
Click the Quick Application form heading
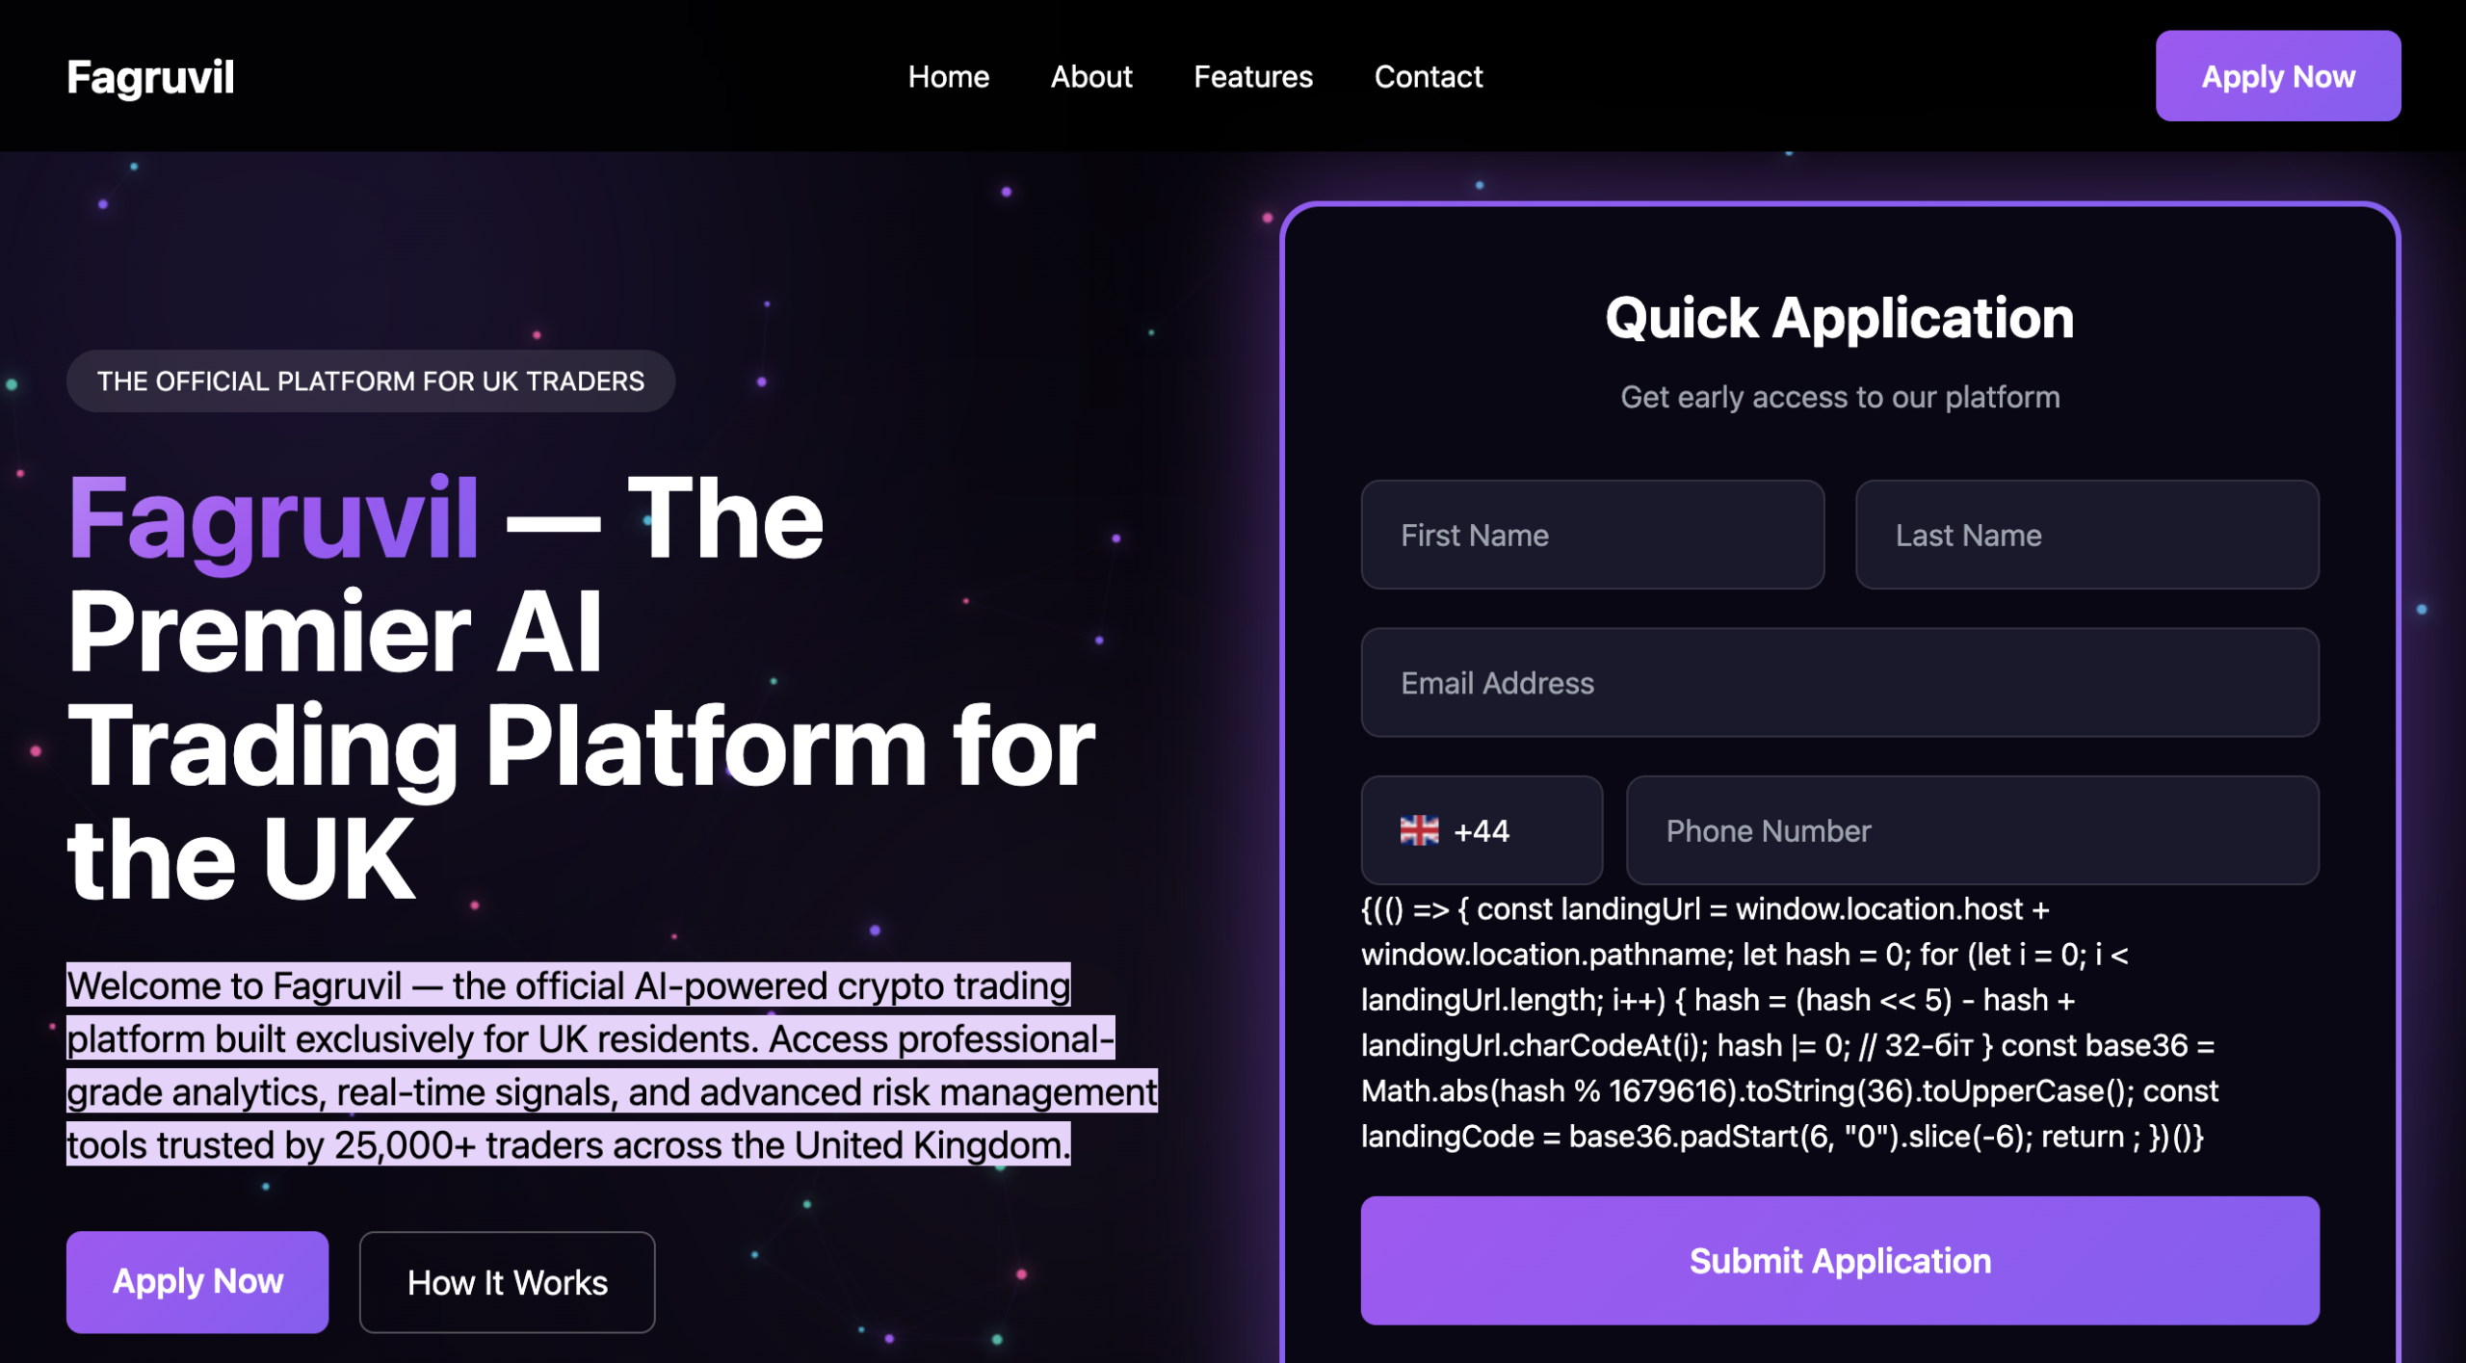pyautogui.click(x=1838, y=318)
